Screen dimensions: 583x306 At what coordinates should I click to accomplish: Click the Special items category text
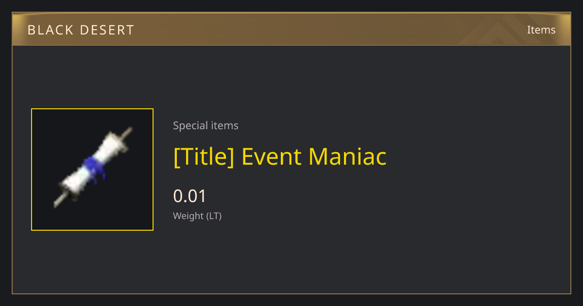click(206, 125)
